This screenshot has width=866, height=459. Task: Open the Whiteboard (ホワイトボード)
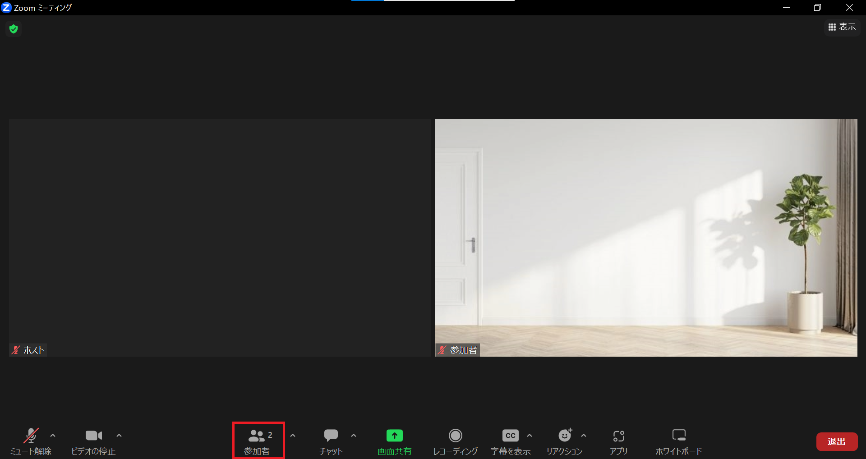pyautogui.click(x=678, y=441)
